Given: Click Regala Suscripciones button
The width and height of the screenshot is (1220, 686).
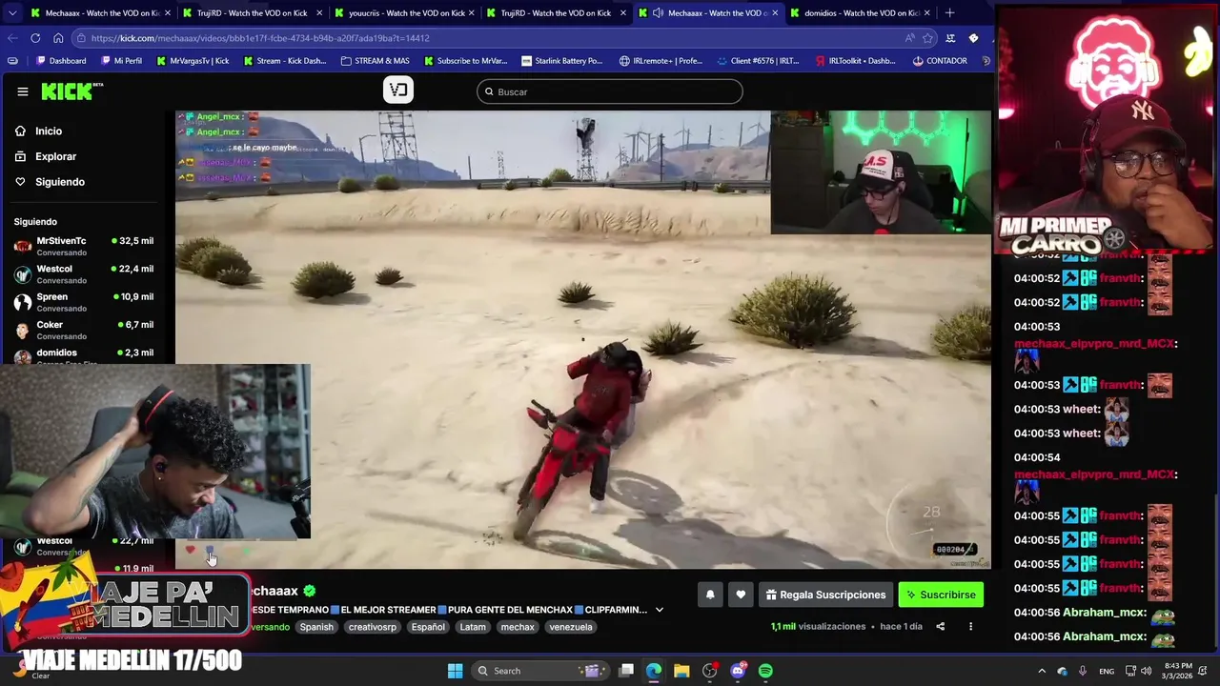Looking at the screenshot, I should click(x=825, y=595).
